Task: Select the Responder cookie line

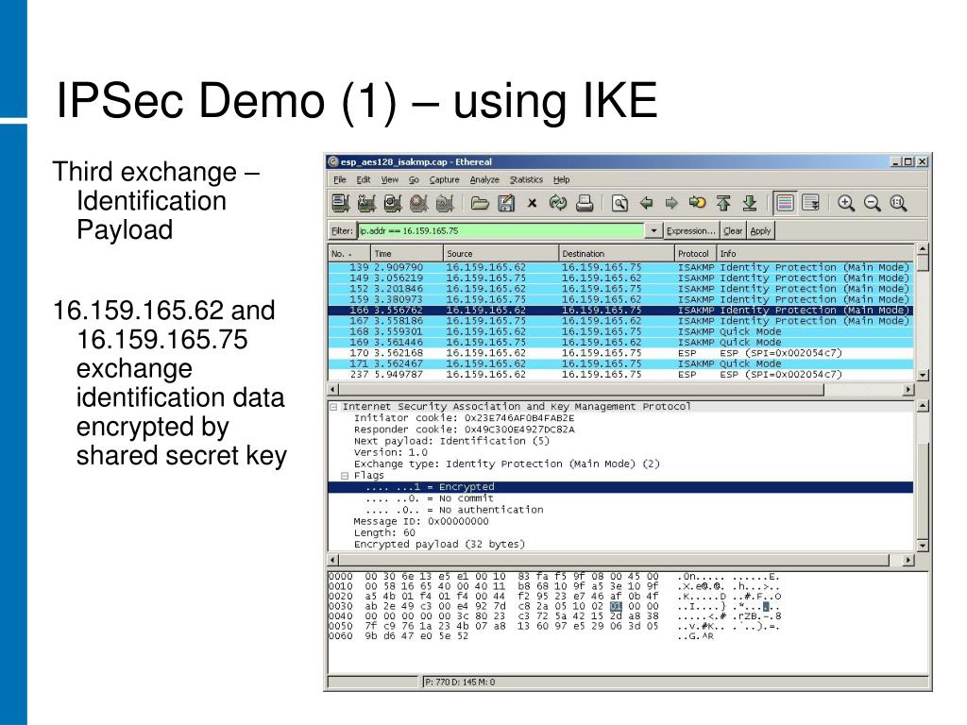Action: tap(464, 430)
